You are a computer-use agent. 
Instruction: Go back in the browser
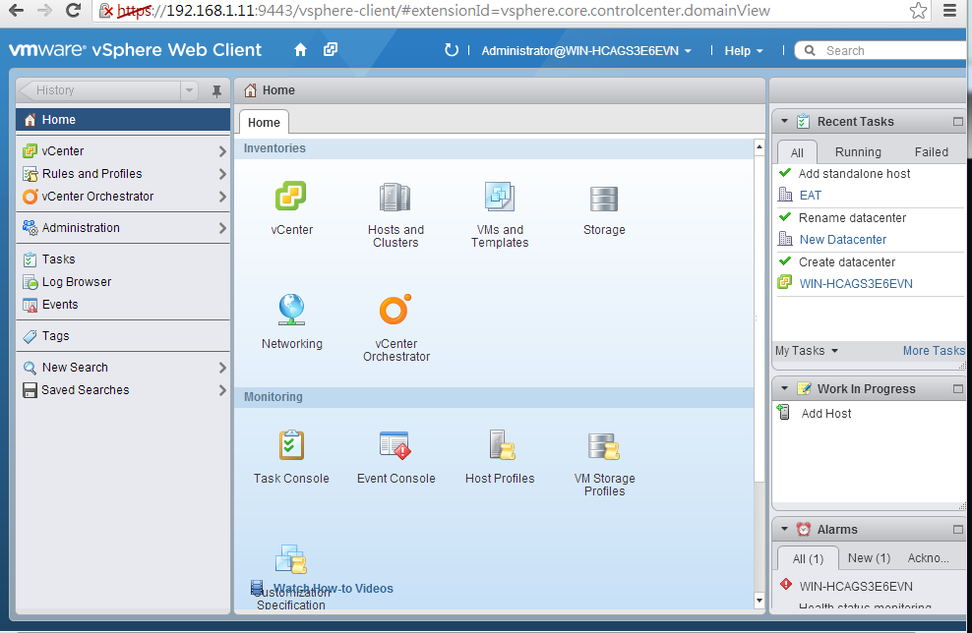click(16, 11)
